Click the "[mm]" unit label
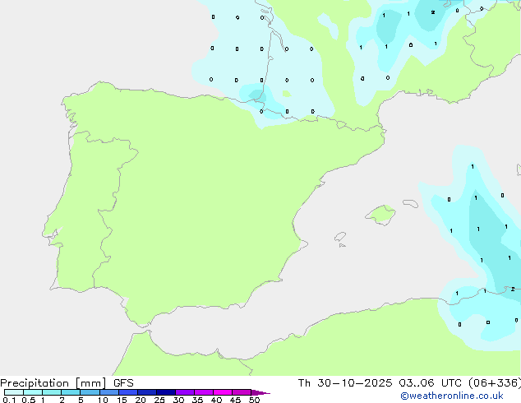Screen dimensions: 521x403 pos(91,383)
